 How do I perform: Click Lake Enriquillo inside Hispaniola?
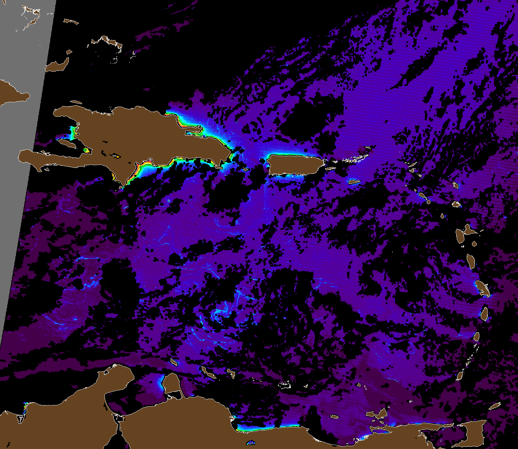click(x=115, y=155)
